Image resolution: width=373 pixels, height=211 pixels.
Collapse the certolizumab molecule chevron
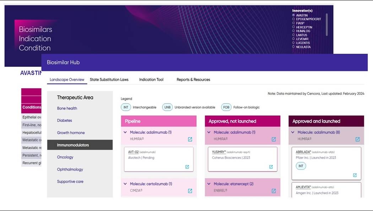coord(125,184)
